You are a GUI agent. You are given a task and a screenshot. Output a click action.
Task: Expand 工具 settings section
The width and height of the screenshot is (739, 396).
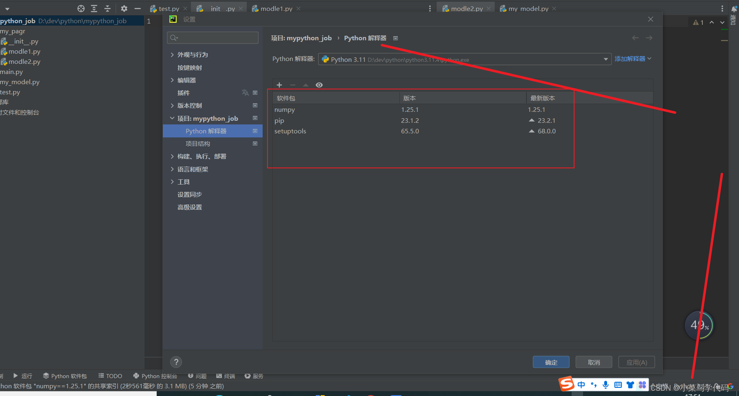(x=172, y=182)
